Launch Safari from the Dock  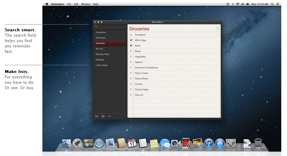click(x=99, y=143)
